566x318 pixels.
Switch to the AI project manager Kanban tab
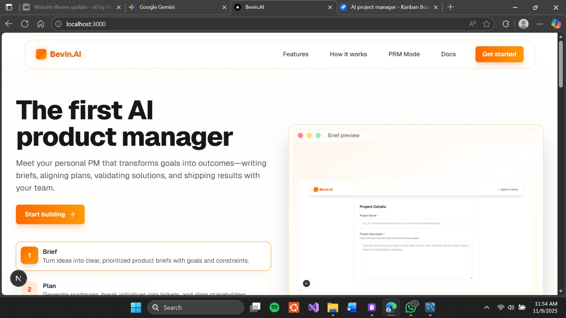click(389, 7)
